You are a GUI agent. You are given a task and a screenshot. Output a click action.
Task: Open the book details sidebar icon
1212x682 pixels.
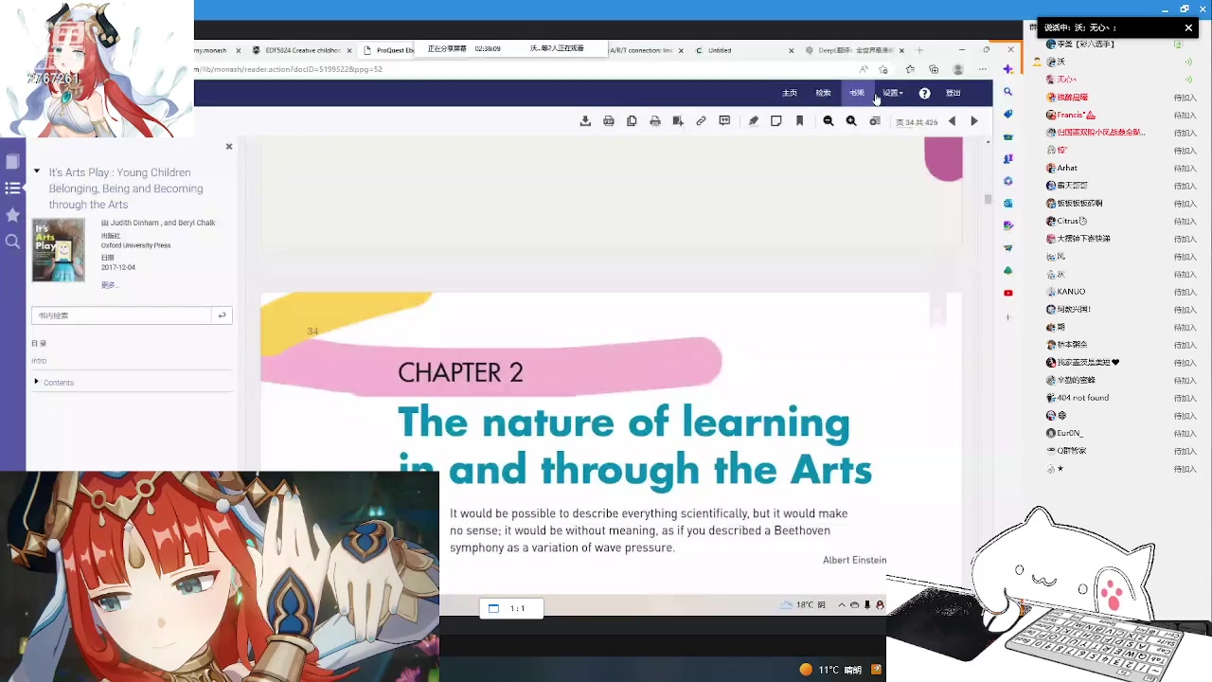[x=12, y=162]
